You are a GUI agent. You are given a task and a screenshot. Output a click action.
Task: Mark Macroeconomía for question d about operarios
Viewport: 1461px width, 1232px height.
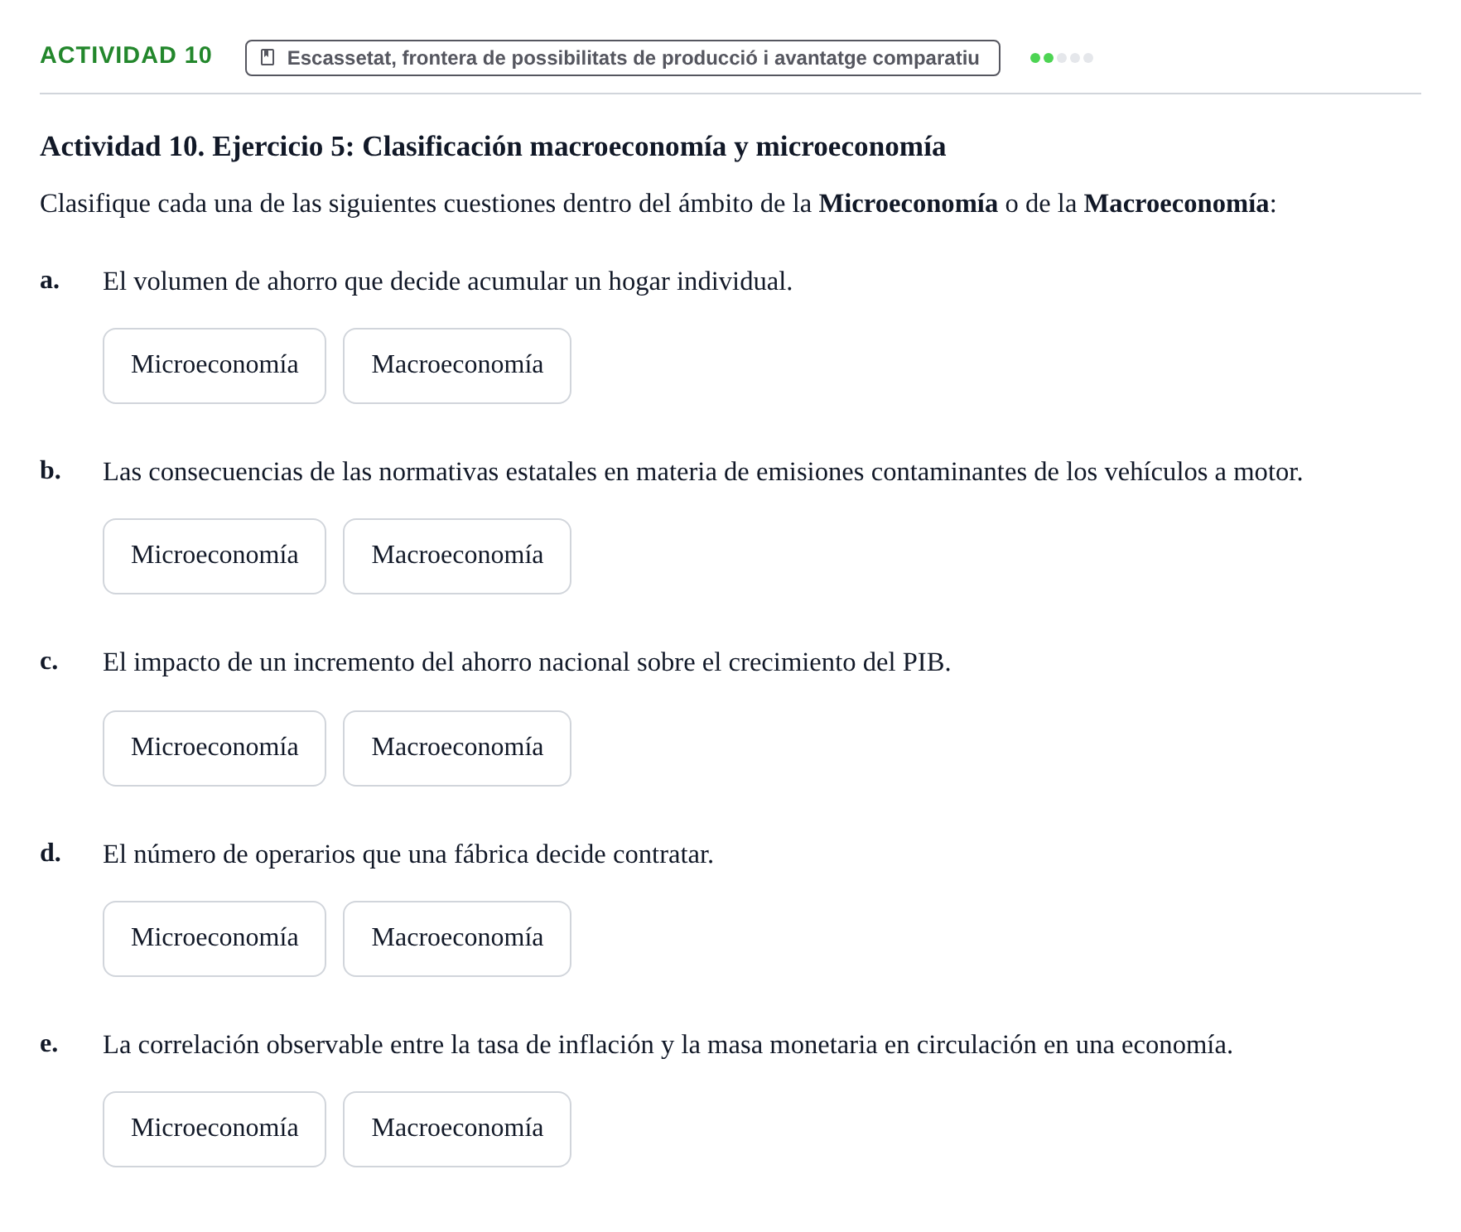tap(457, 939)
